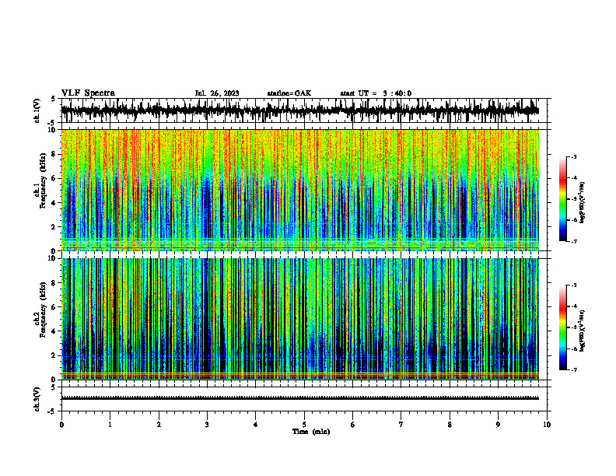Click the 10 minute tick label on time axis
Viewport: 616px width, 476px height.
(547, 425)
